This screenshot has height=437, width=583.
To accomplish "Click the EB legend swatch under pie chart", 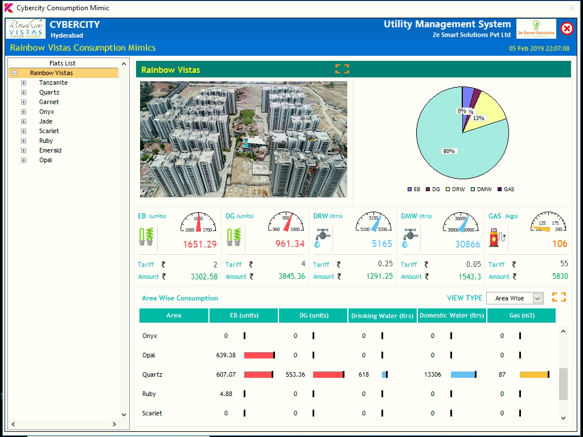I will 409,189.
